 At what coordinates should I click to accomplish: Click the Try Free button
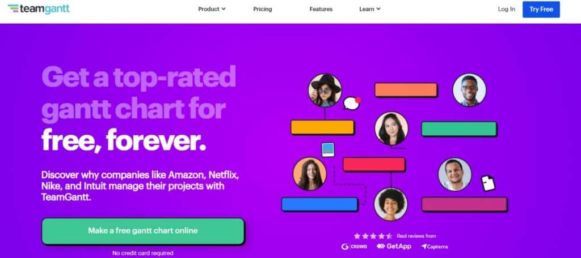click(x=541, y=9)
